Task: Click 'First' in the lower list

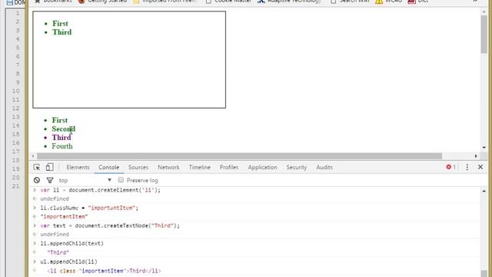Action: [60, 120]
